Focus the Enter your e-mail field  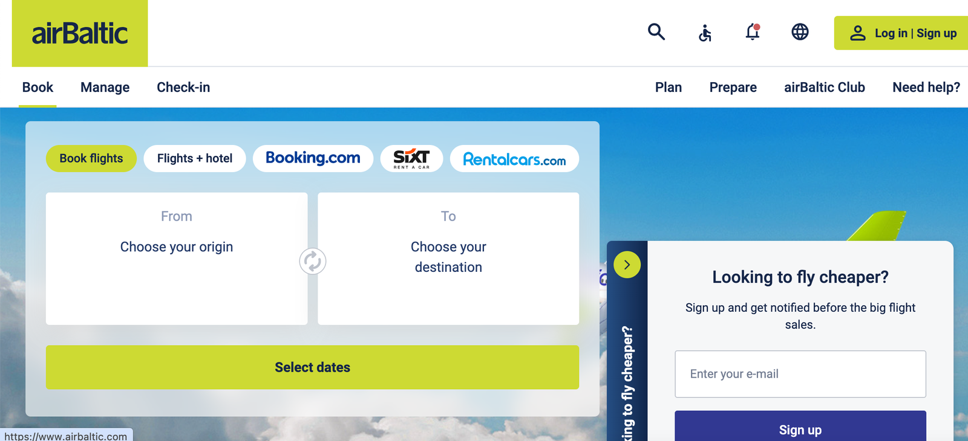click(800, 374)
